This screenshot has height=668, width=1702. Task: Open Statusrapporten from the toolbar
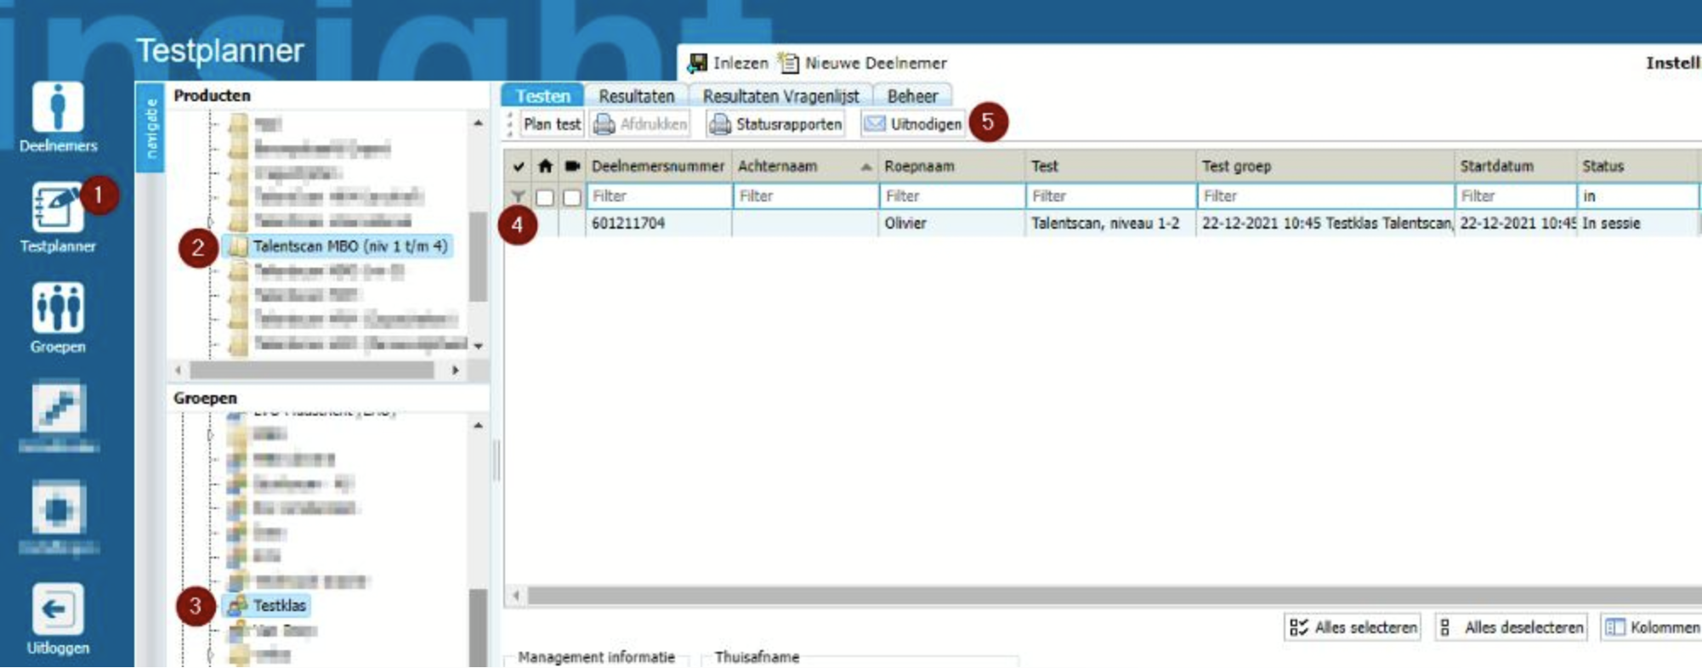click(x=775, y=124)
